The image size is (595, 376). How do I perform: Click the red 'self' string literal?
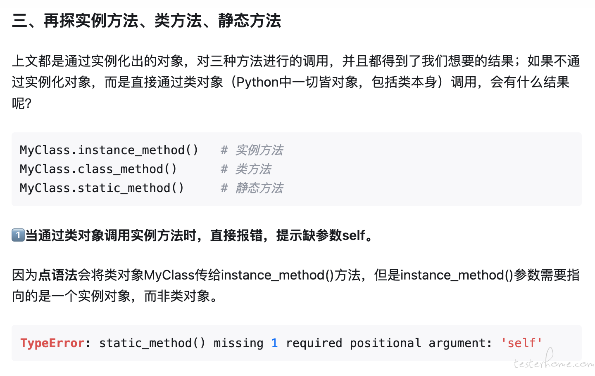click(x=521, y=343)
